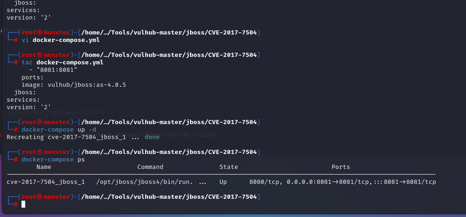Click the 'ports:' line in tac output

coord(32,77)
